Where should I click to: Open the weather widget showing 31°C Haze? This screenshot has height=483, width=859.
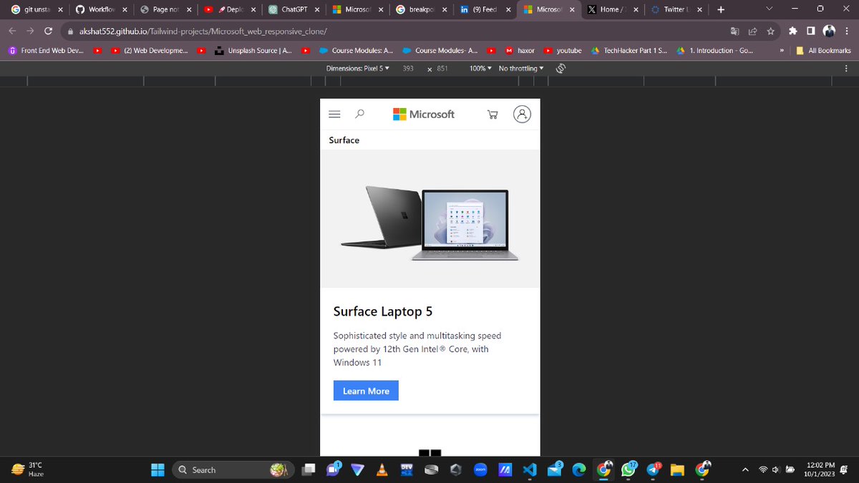click(x=29, y=469)
